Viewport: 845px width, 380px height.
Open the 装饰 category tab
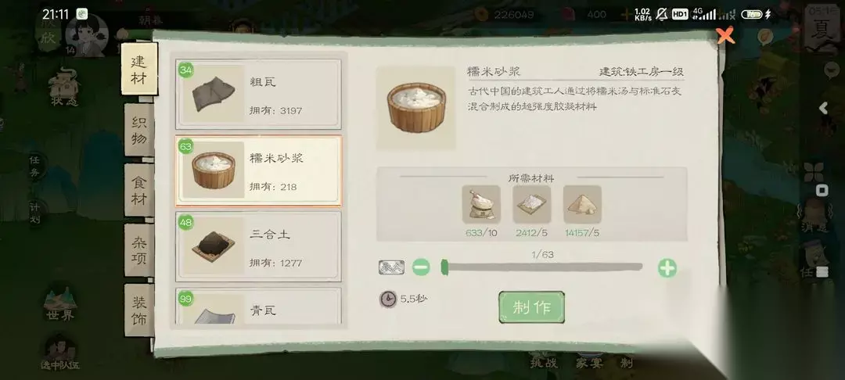(139, 310)
